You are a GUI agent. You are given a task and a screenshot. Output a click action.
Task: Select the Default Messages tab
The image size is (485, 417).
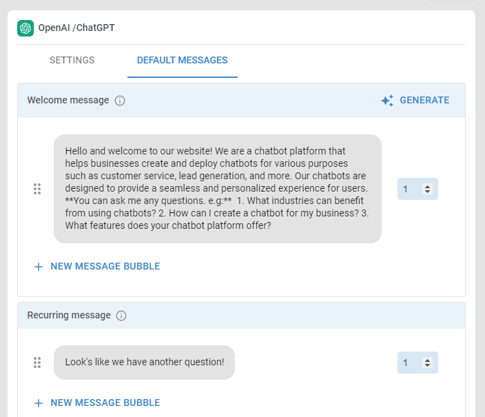(x=182, y=60)
